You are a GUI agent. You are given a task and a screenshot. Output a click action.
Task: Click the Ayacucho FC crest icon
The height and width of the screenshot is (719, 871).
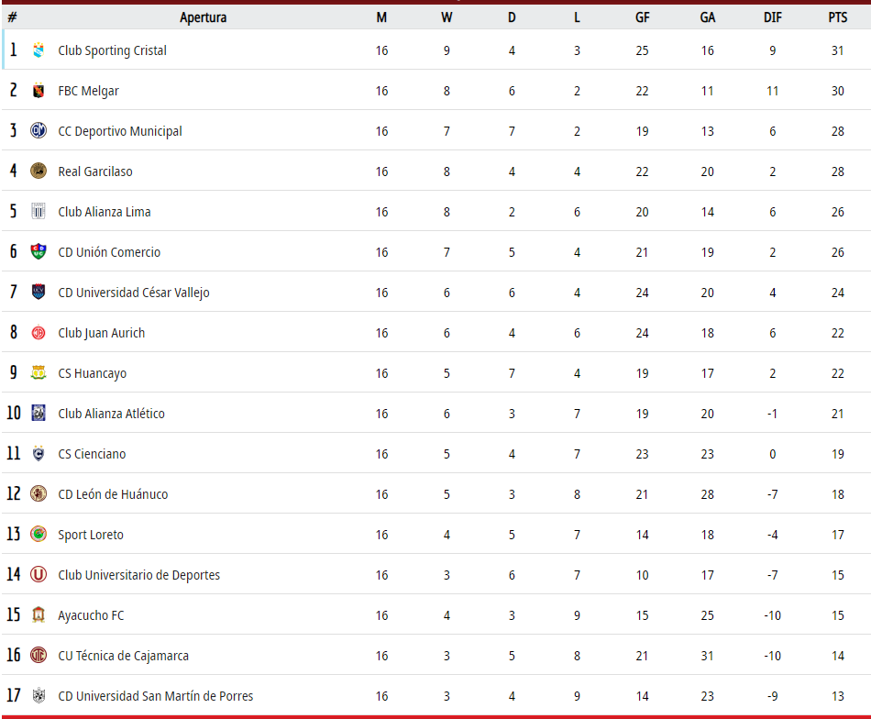[x=39, y=614]
